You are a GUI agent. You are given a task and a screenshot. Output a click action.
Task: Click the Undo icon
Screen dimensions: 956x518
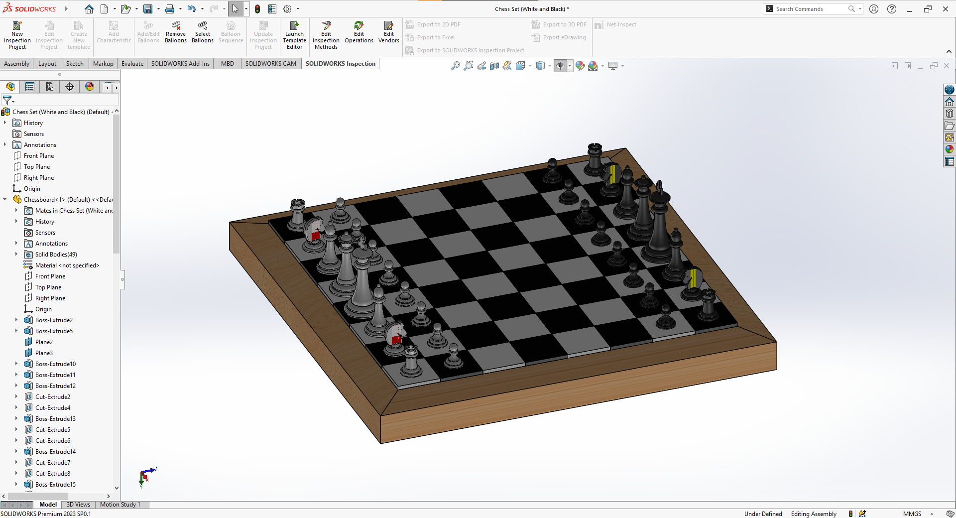click(192, 9)
